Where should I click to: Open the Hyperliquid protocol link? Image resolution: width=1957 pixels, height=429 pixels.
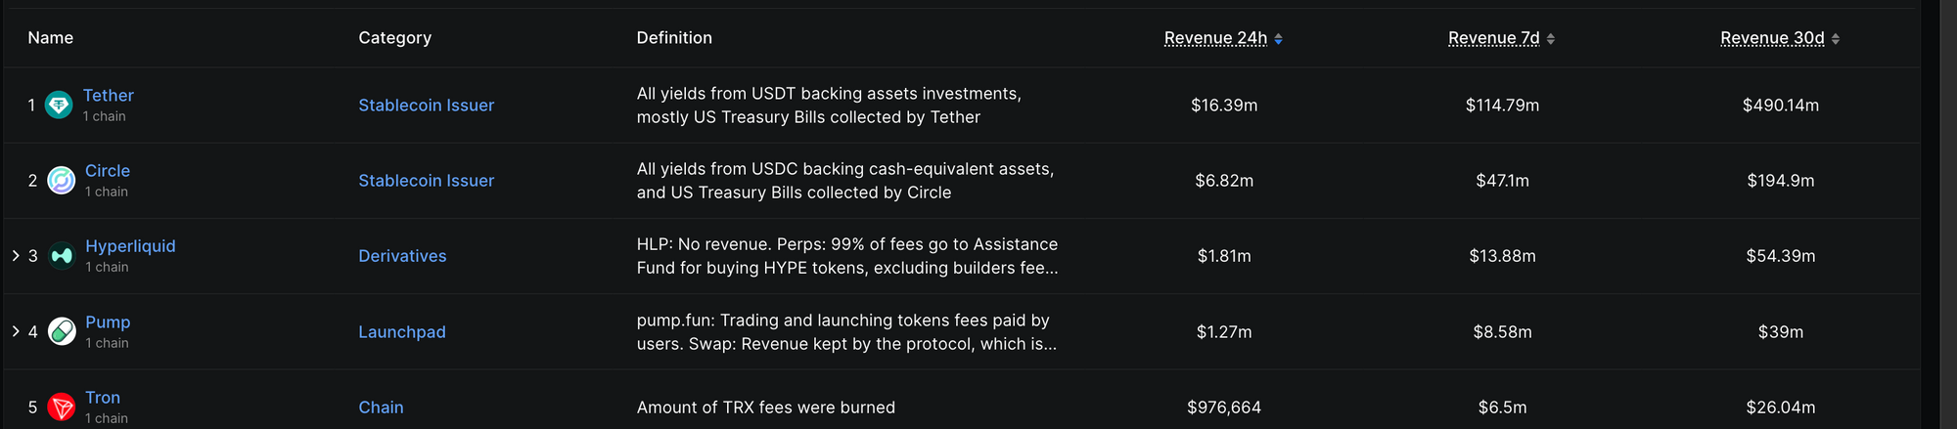[130, 246]
